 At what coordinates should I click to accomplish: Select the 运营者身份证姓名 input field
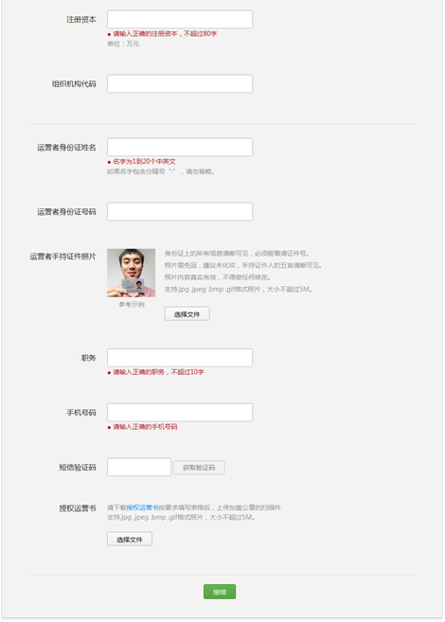tap(180, 147)
